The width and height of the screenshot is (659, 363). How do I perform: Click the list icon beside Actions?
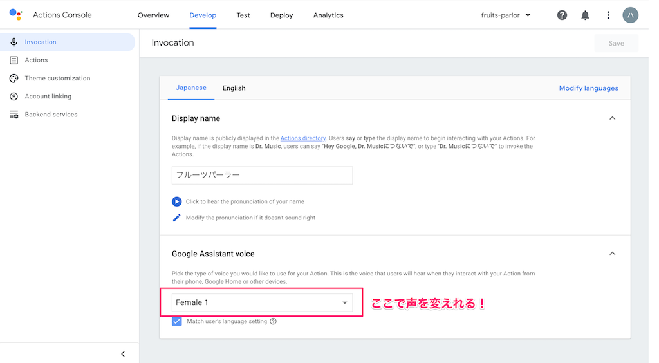14,60
